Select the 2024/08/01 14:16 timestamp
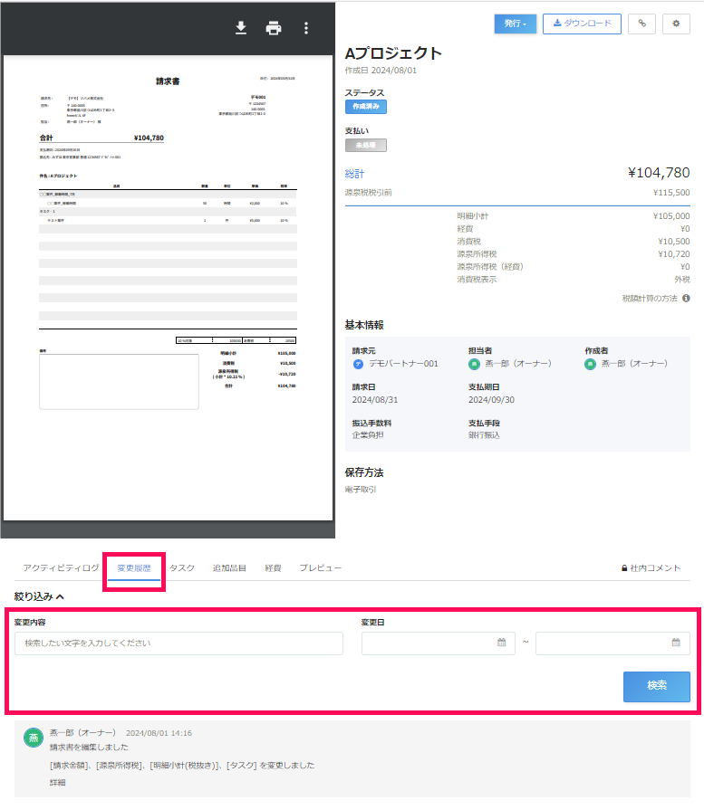The height and width of the screenshot is (810, 704). [x=159, y=733]
